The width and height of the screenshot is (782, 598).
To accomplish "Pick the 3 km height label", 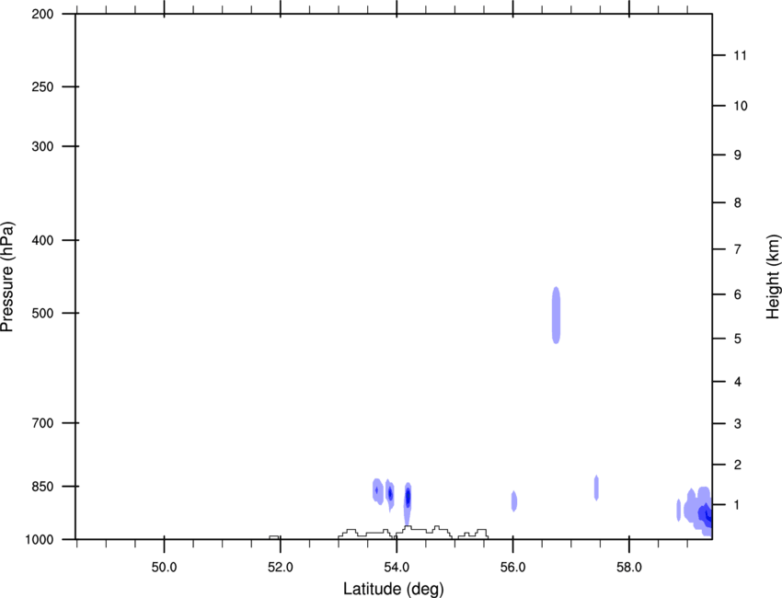I will coord(738,424).
